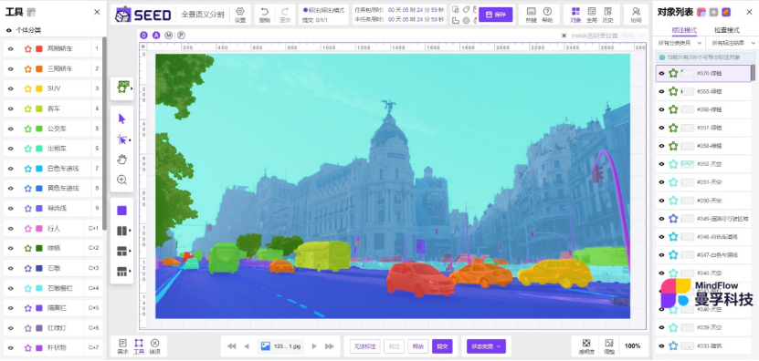Open the mask opacity percentage dropdown

pyautogui.click(x=634, y=36)
